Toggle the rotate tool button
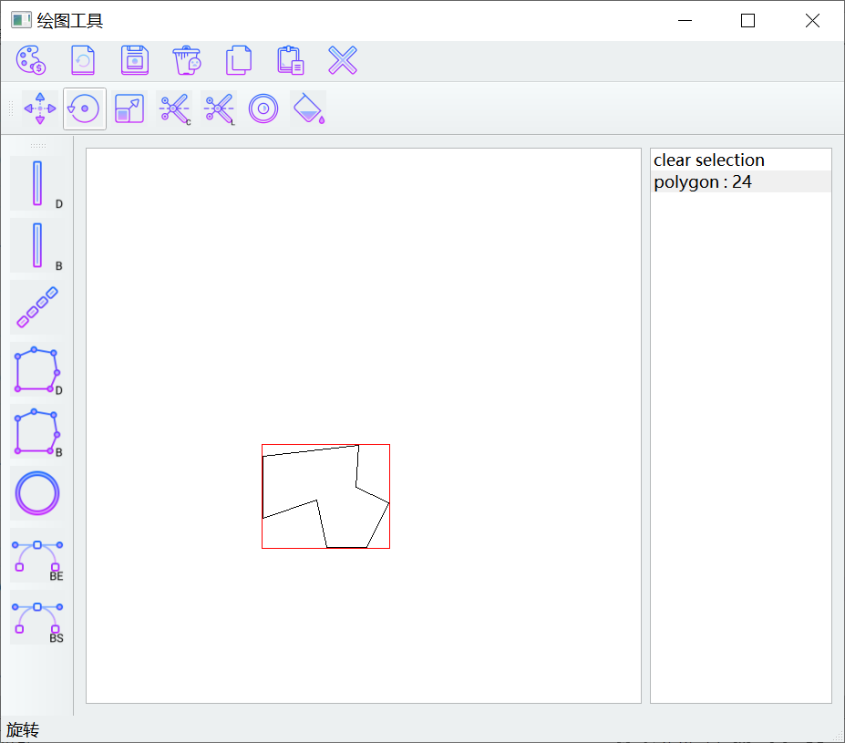The width and height of the screenshot is (845, 743). 85,108
